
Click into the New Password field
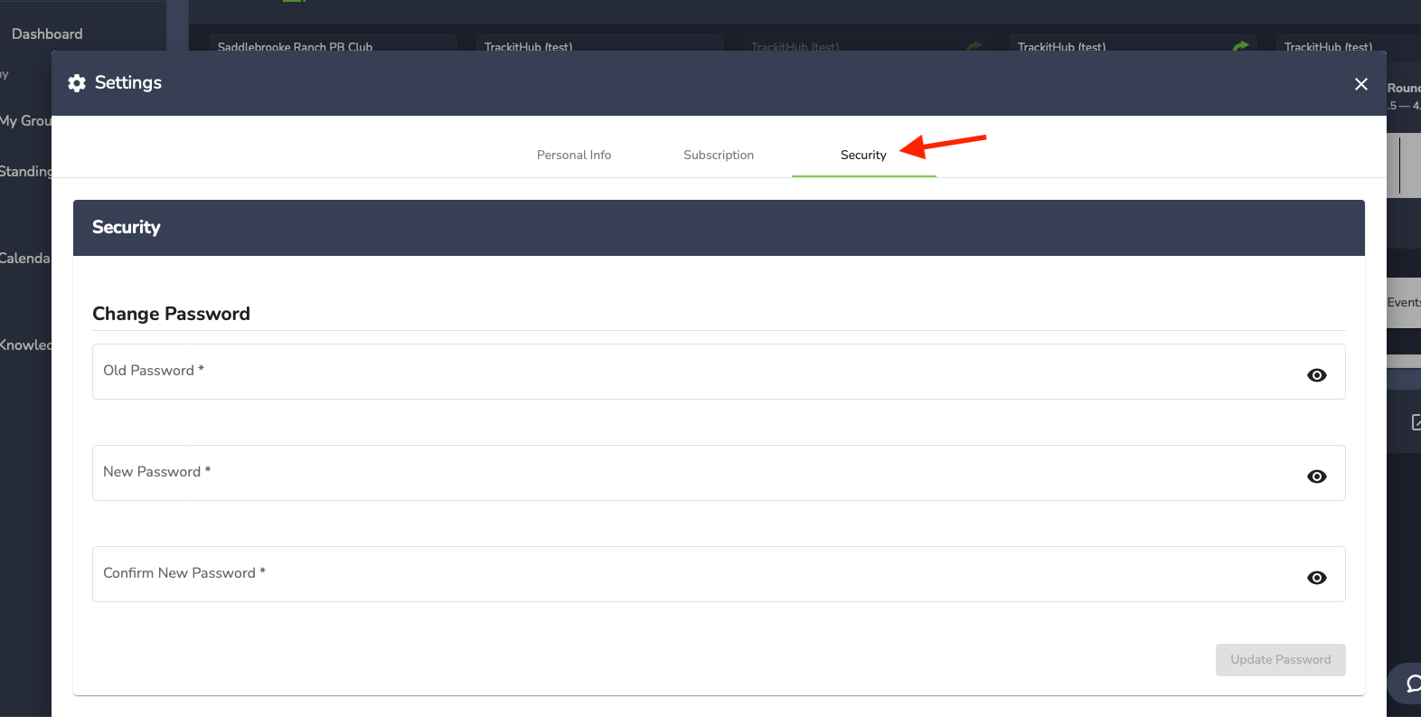719,473
